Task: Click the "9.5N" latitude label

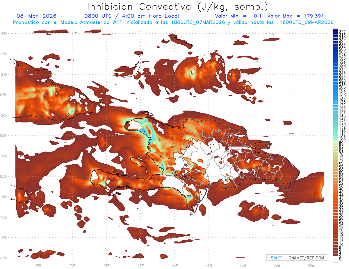Action: 4,136
